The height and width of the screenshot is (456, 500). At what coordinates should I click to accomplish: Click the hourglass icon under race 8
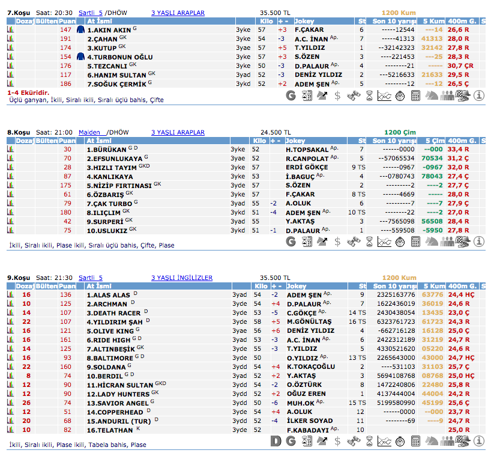(369, 242)
